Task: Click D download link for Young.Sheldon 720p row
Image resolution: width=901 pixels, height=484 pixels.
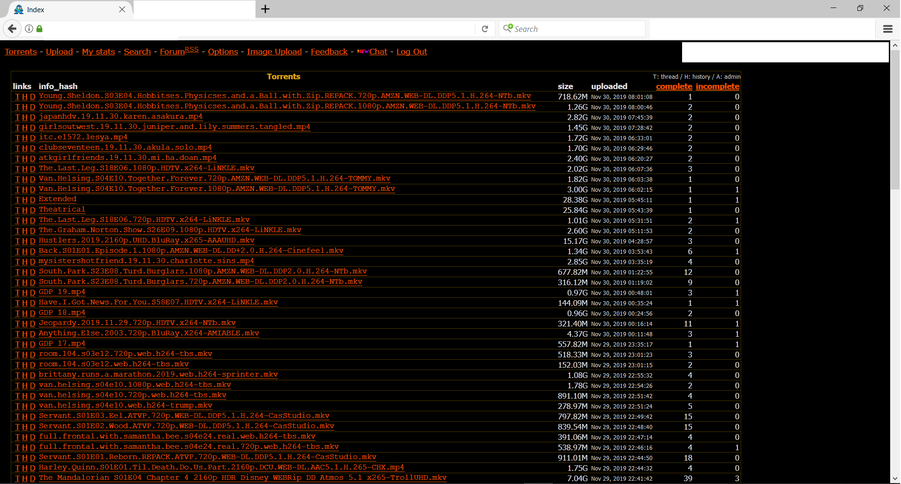Action: [x=33, y=97]
